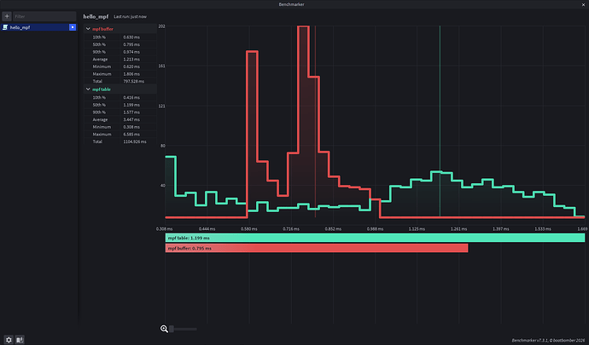Select mpf table Minimum value 0.308 ms
The width and height of the screenshot is (589, 345).
pos(131,127)
